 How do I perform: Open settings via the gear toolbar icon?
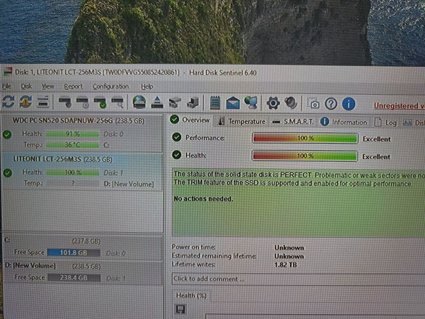[273, 103]
